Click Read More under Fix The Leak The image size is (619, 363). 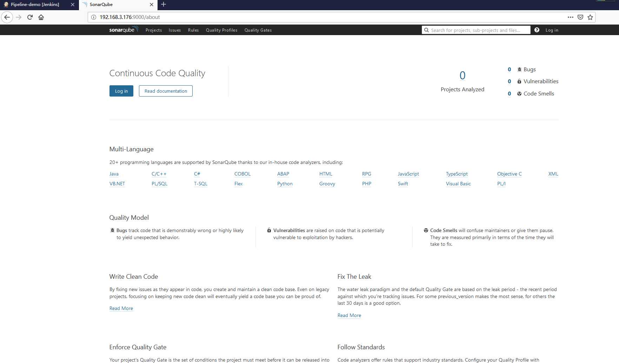pos(349,315)
